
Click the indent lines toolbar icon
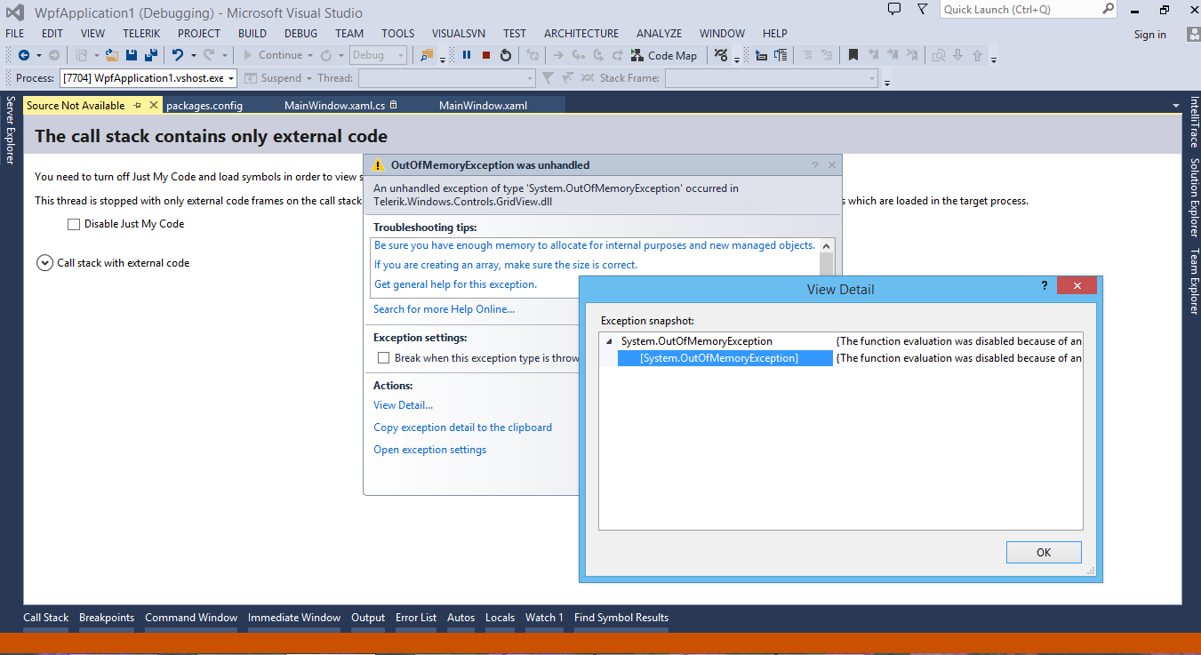(781, 55)
